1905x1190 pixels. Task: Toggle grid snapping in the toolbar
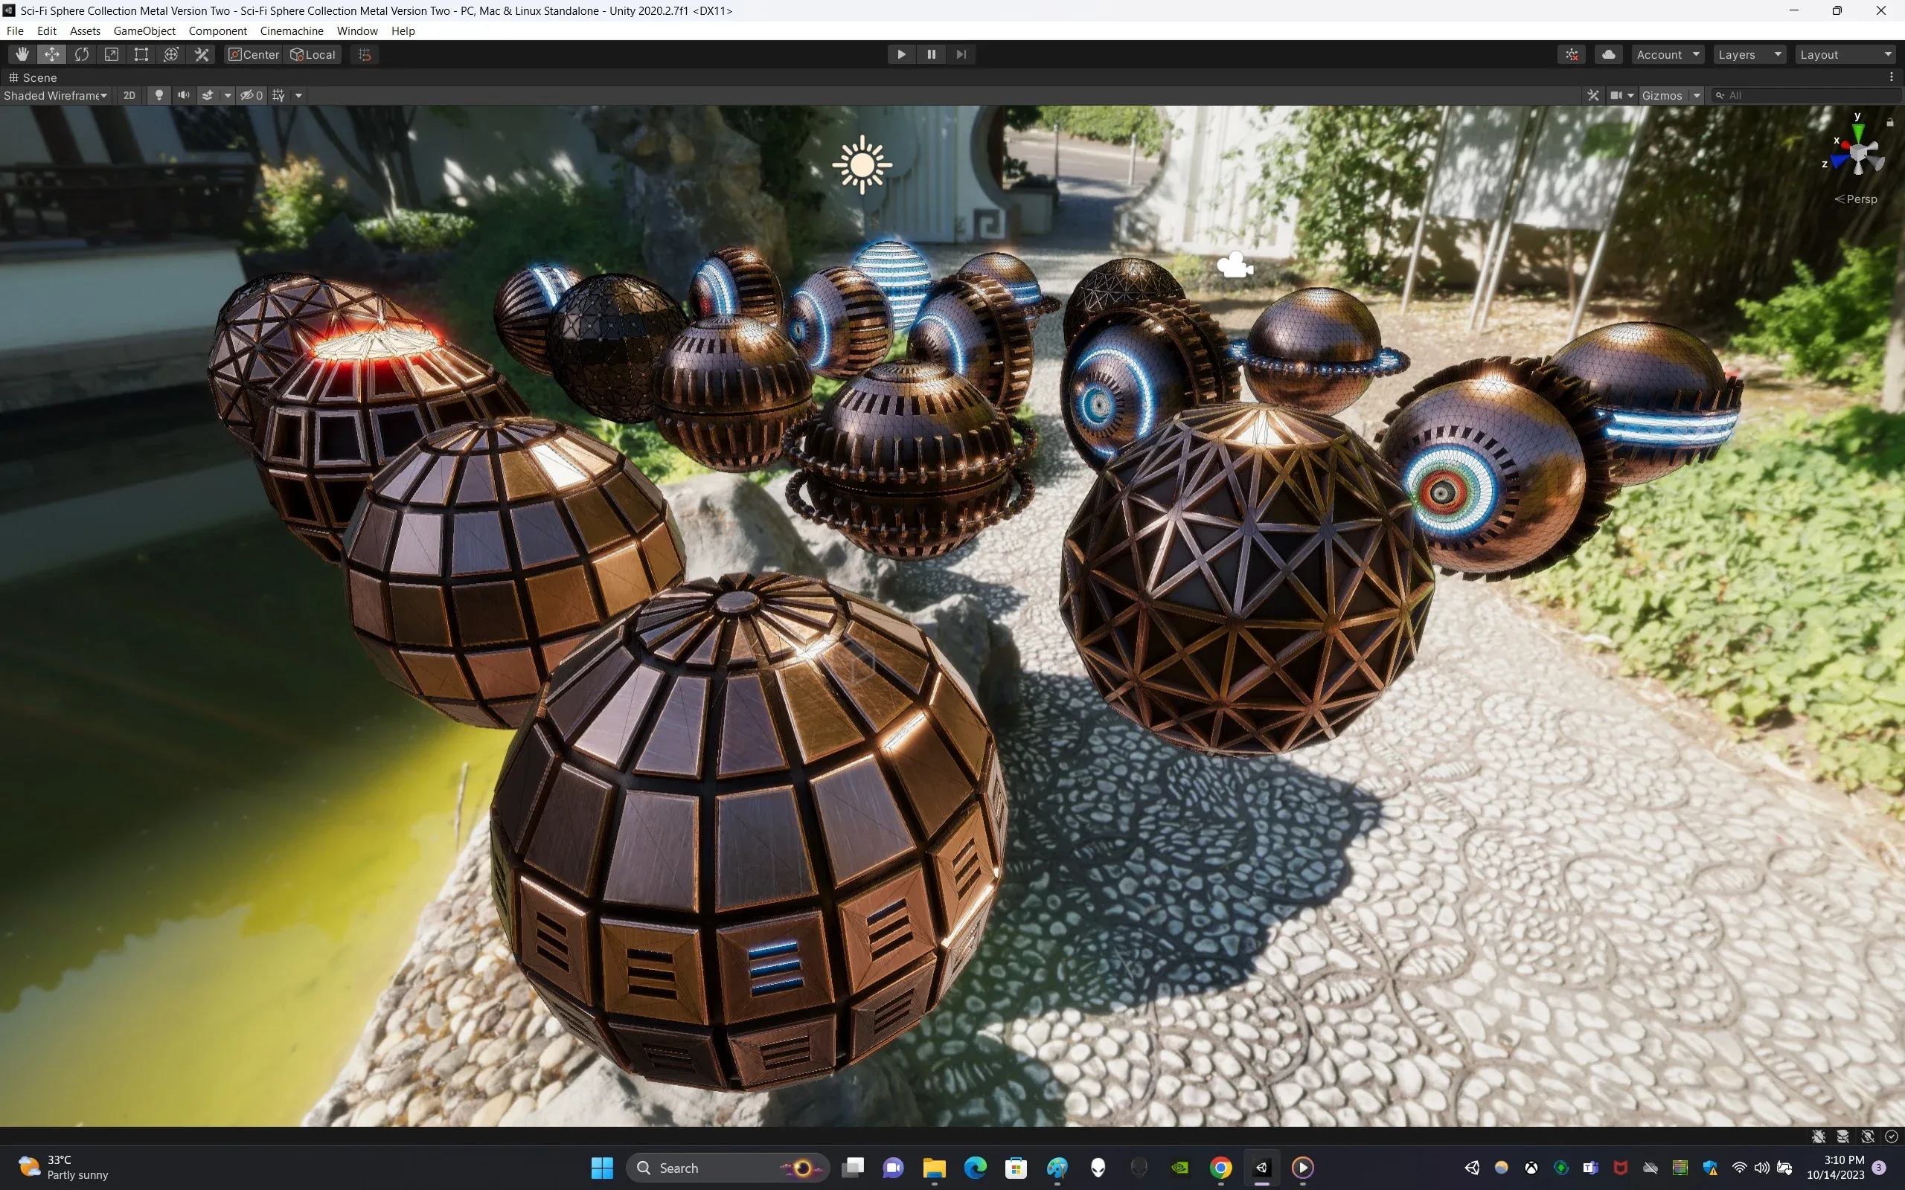click(363, 54)
